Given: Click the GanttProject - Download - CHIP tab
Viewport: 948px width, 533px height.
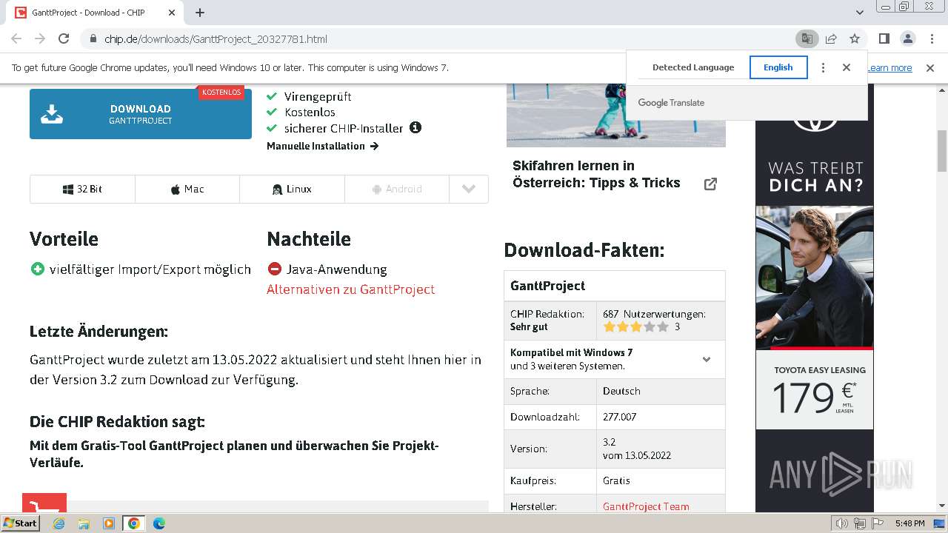Looking at the screenshot, I should 96,13.
